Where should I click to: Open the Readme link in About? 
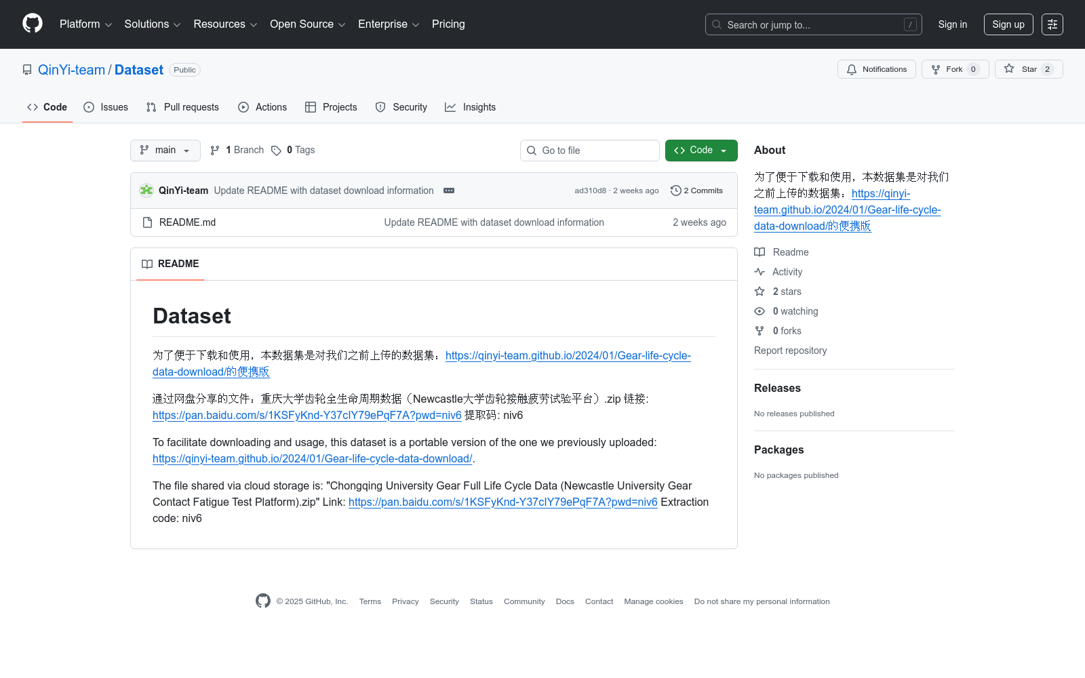[782, 252]
